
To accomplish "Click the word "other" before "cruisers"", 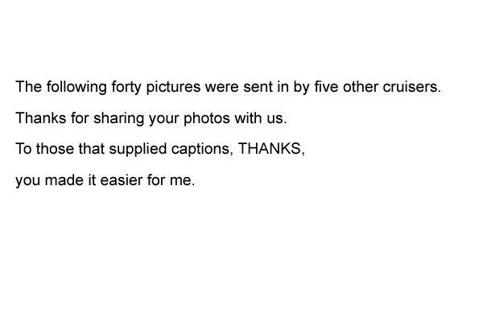I will (x=361, y=87).
